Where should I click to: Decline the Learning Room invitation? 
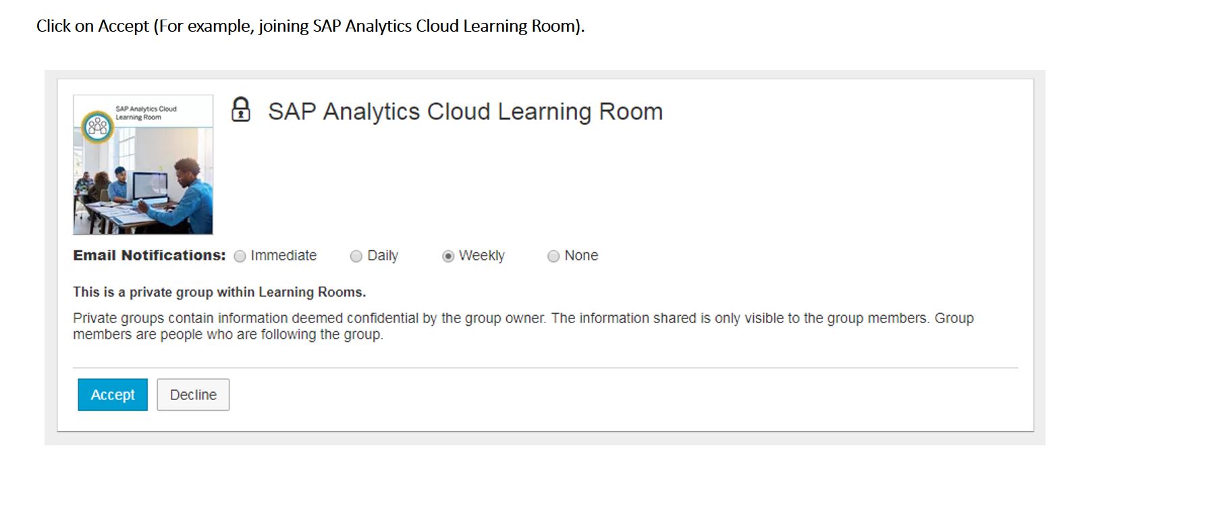(193, 395)
